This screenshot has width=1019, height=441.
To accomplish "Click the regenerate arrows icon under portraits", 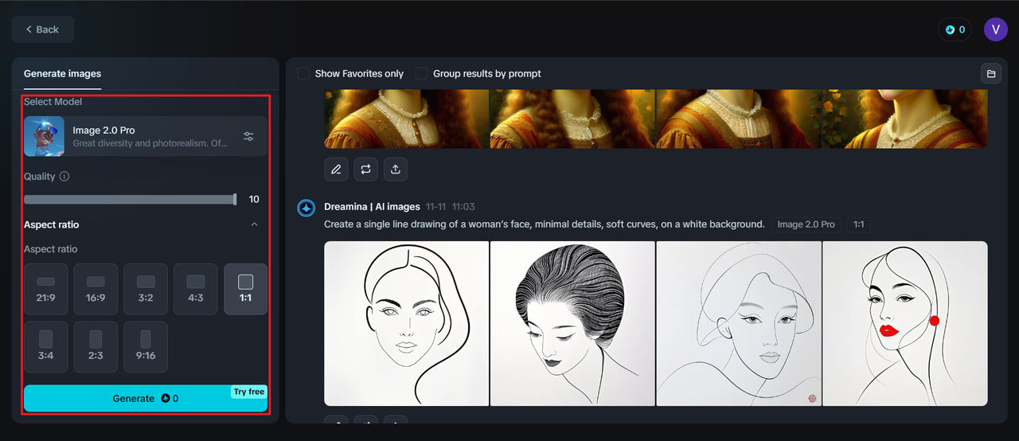I will [x=366, y=169].
